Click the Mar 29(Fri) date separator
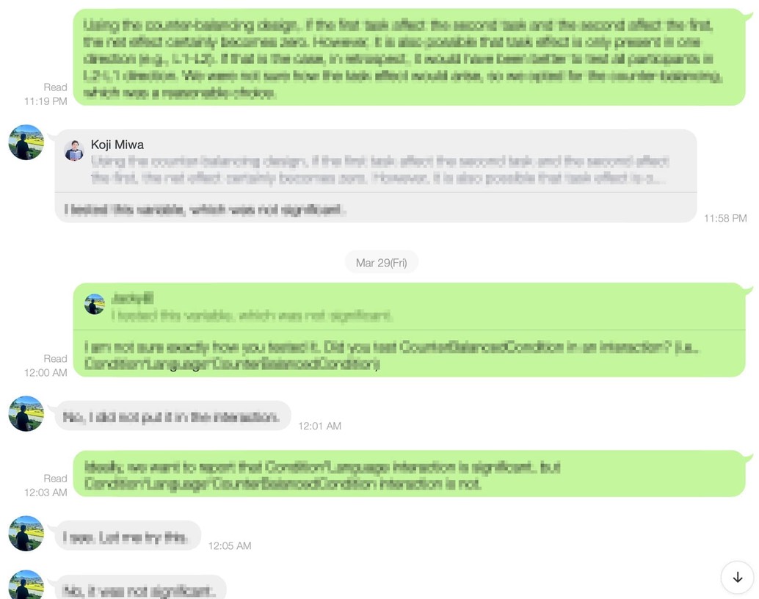759x599 pixels. [382, 263]
